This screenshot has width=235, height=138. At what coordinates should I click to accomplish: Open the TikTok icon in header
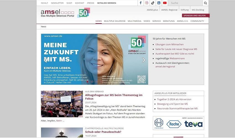click(153, 3)
